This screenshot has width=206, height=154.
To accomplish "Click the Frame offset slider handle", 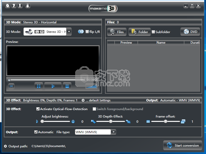I will (x=166, y=121).
